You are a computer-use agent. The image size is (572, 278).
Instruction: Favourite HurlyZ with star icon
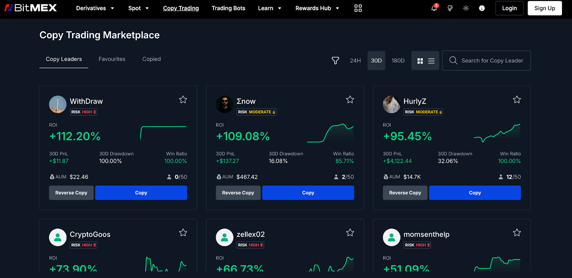click(517, 100)
